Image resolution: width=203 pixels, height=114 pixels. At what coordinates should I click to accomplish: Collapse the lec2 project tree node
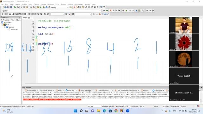click(x=2, y=25)
